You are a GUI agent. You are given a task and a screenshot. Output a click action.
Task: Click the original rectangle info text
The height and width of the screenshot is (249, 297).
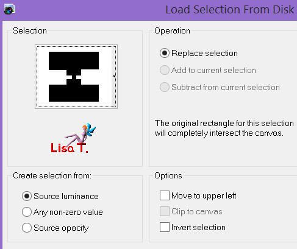point(224,128)
